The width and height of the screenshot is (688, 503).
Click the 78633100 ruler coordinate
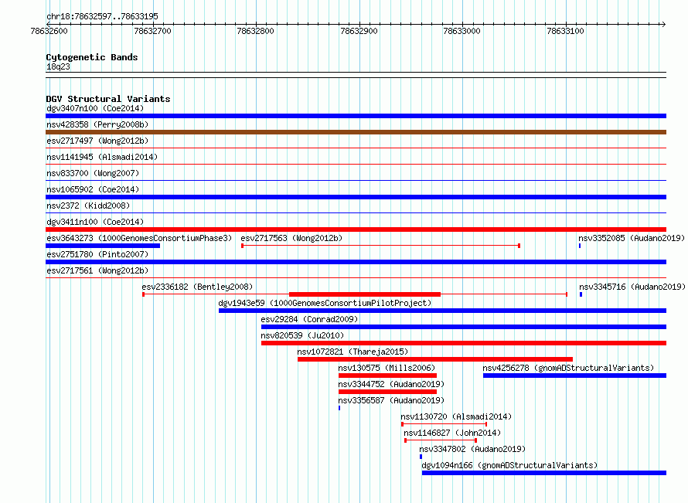(565, 31)
